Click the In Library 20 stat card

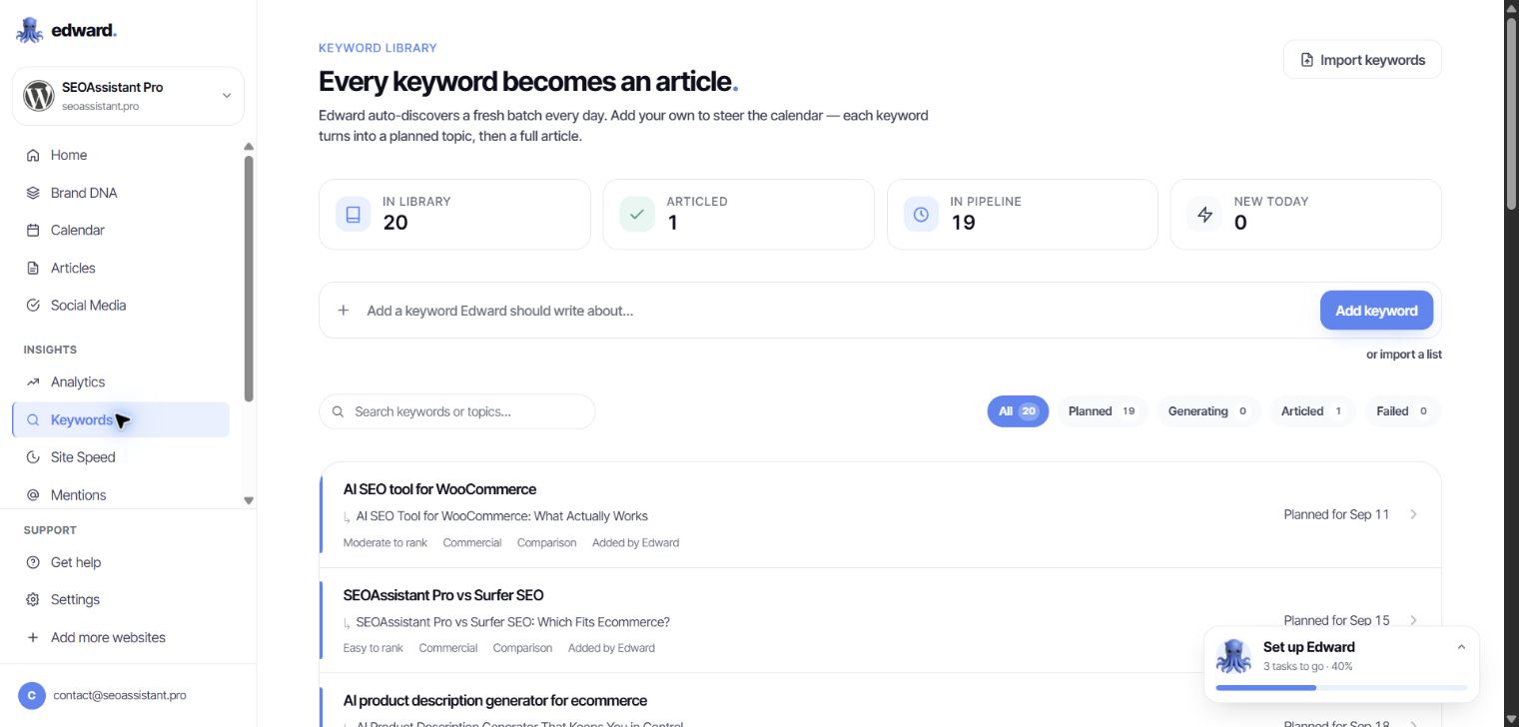point(454,214)
